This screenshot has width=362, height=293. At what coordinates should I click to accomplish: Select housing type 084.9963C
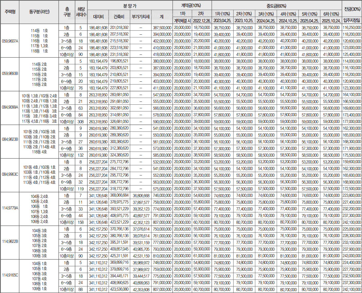(10, 174)
